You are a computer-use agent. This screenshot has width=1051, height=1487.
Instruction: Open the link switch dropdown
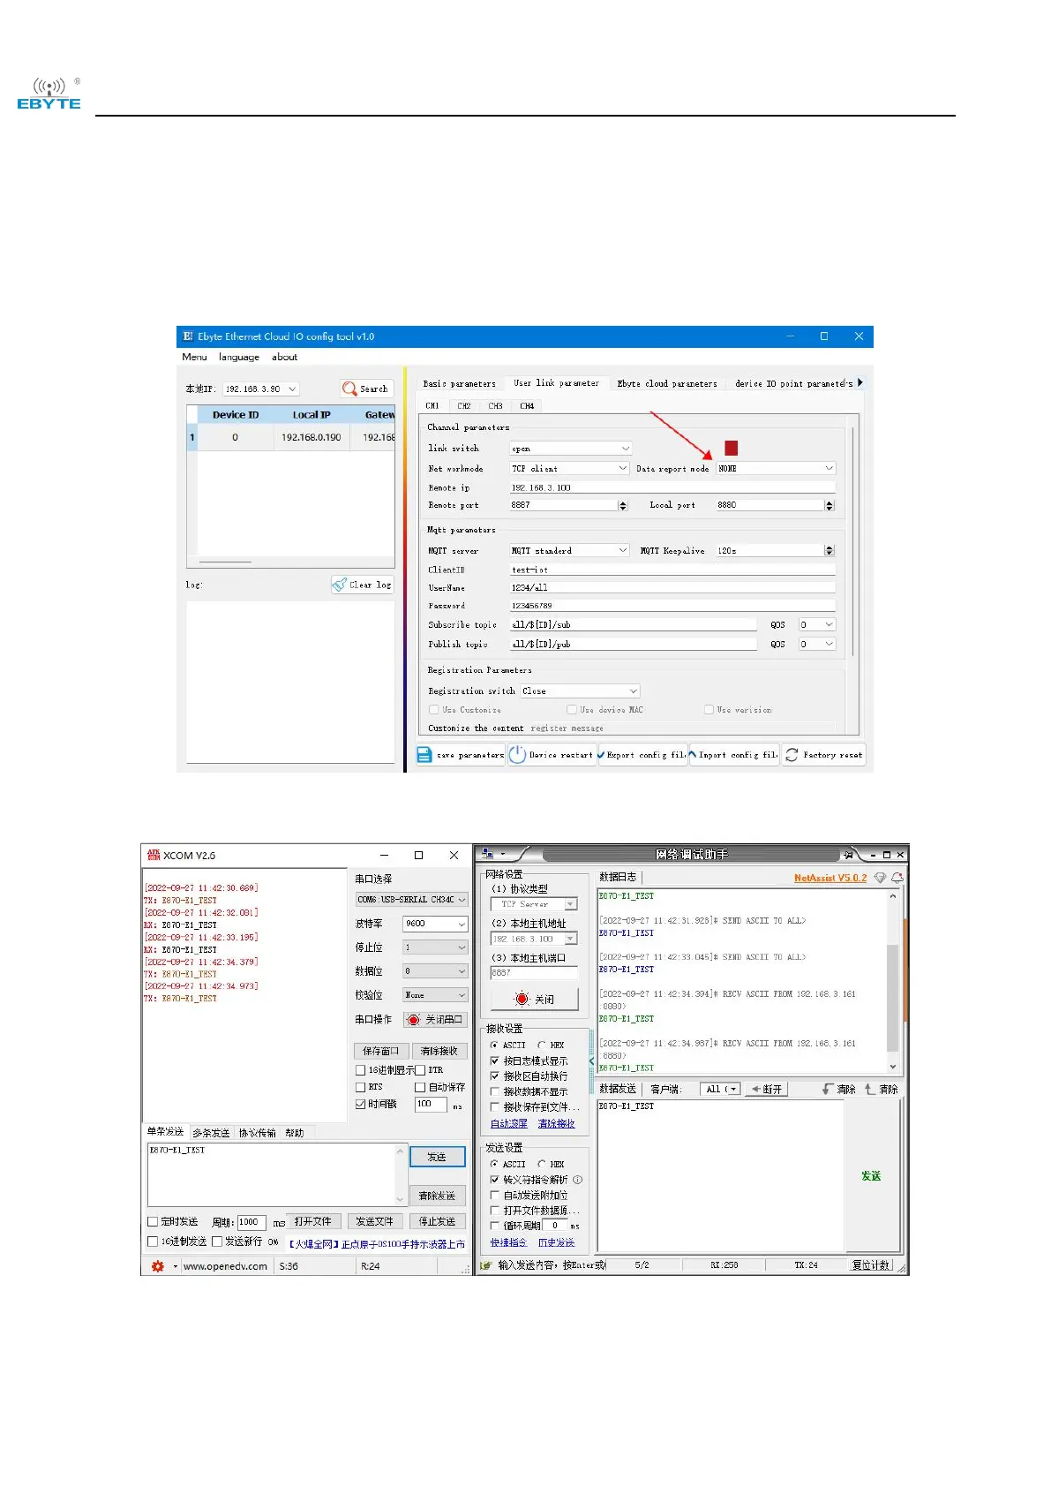coord(571,449)
